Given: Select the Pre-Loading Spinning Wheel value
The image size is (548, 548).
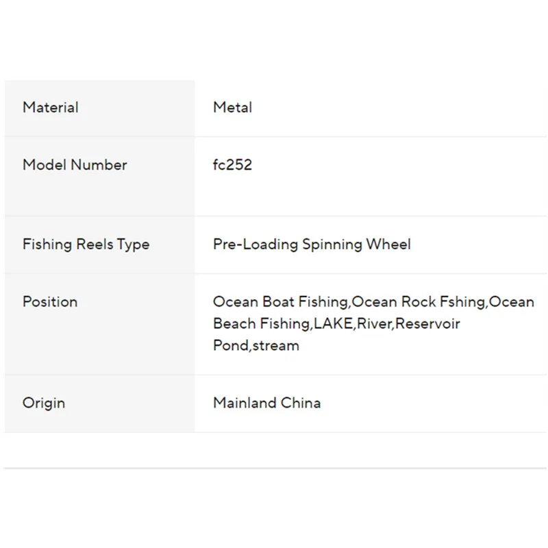Looking at the screenshot, I should click(x=312, y=245).
